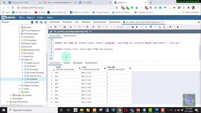Open the Find options dropdown arrow
Image resolution: width=201 pixels, height=113 pixels.
[x=74, y=27]
